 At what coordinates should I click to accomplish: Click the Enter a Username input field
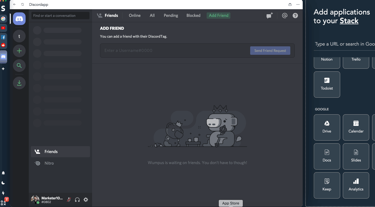[x=158, y=50]
